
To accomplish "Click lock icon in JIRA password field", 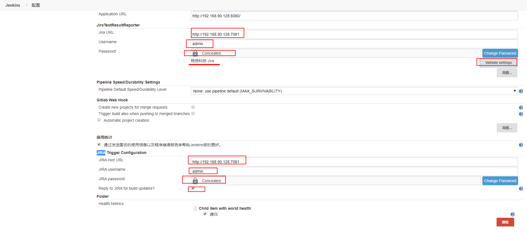I will (x=195, y=180).
